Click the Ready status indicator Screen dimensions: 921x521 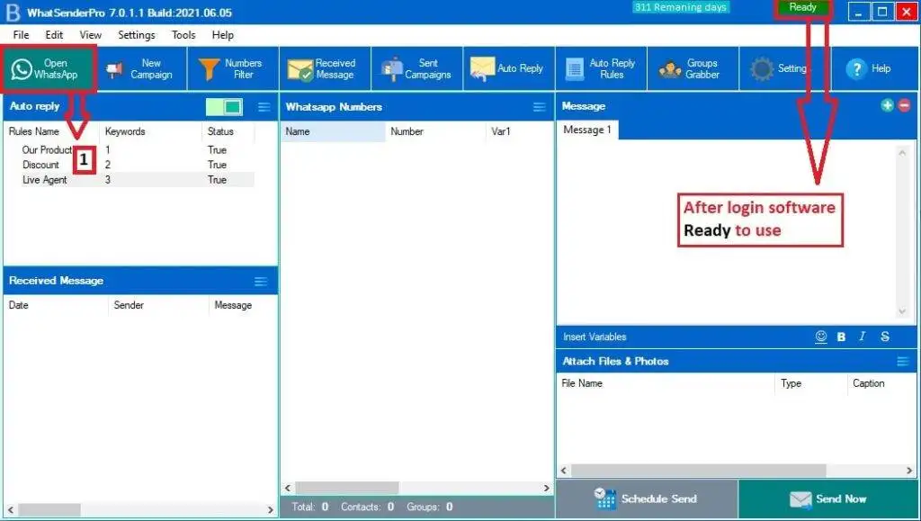(x=803, y=7)
